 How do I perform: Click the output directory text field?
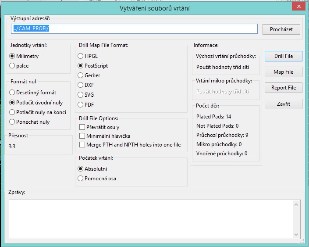[134, 29]
